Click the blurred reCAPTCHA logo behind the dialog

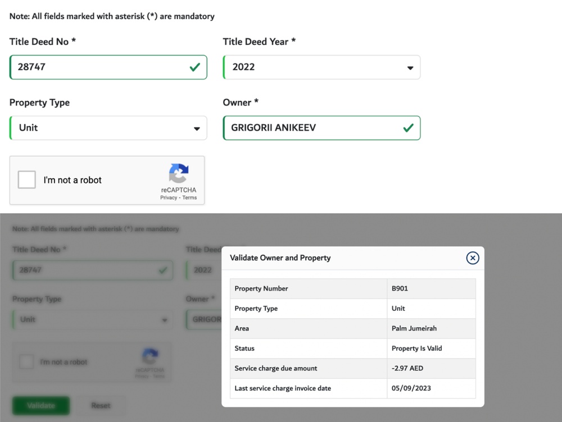pyautogui.click(x=149, y=356)
